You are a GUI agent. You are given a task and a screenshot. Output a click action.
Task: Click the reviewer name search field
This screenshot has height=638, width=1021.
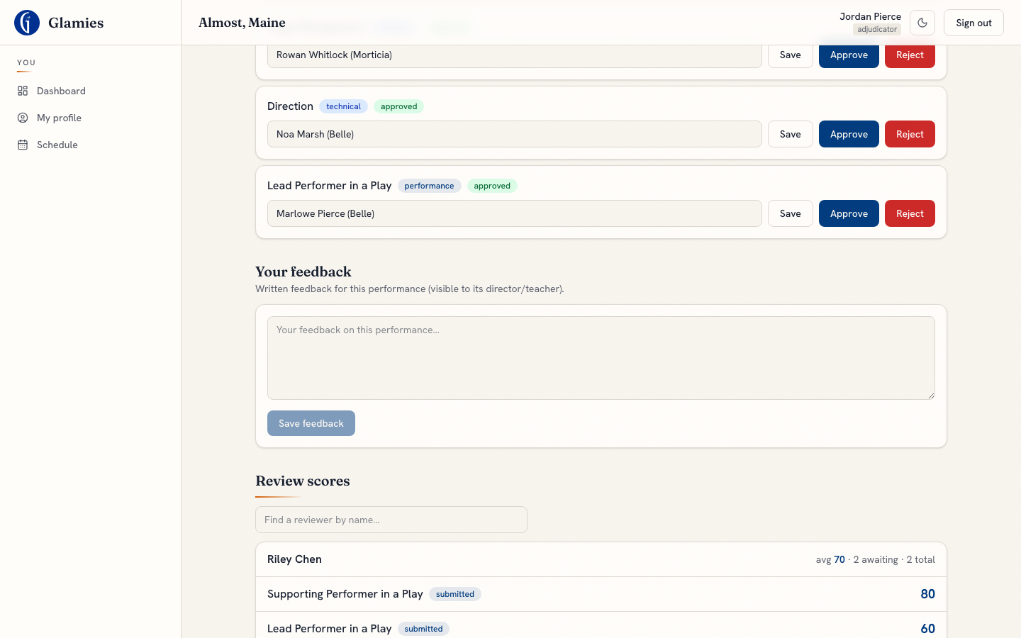(391, 520)
